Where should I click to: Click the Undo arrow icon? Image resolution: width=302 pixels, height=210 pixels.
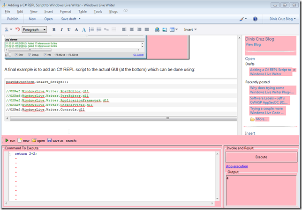coord(17,29)
